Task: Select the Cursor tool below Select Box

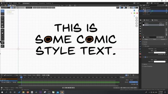Action: tap(2, 14)
